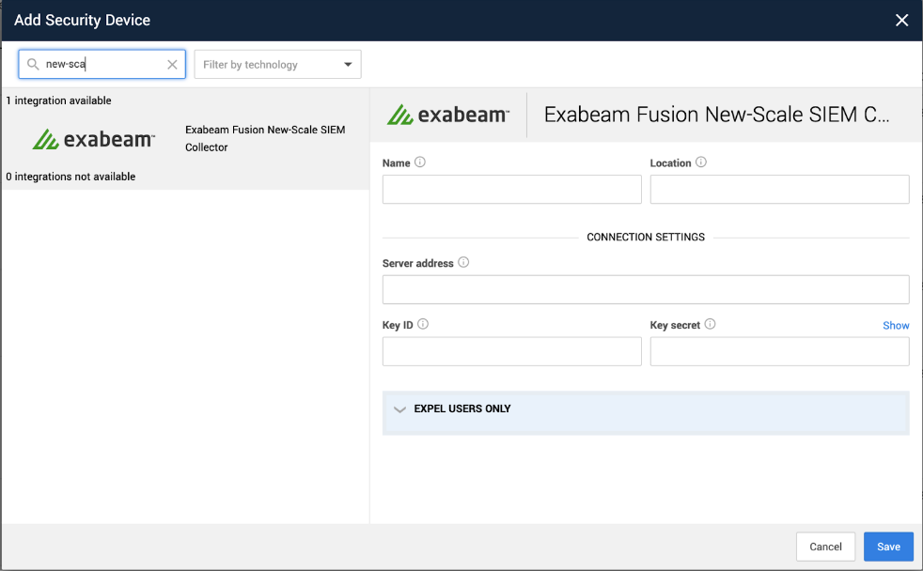Click the '0 integrations not available' text
The image size is (923, 571).
pos(70,177)
